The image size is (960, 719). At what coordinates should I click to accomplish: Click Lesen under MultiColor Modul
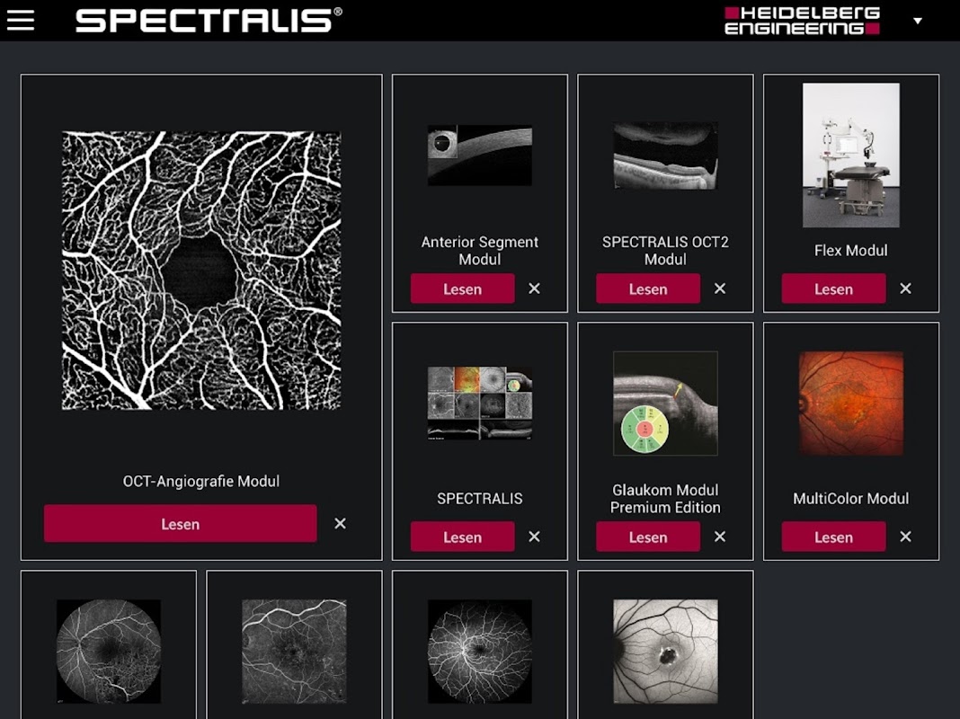pyautogui.click(x=833, y=537)
